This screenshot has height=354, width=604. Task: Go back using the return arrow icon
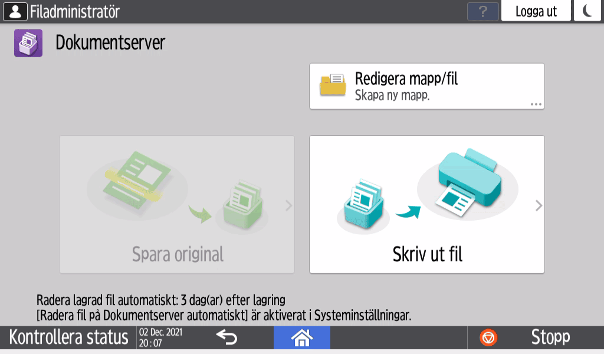click(x=226, y=337)
